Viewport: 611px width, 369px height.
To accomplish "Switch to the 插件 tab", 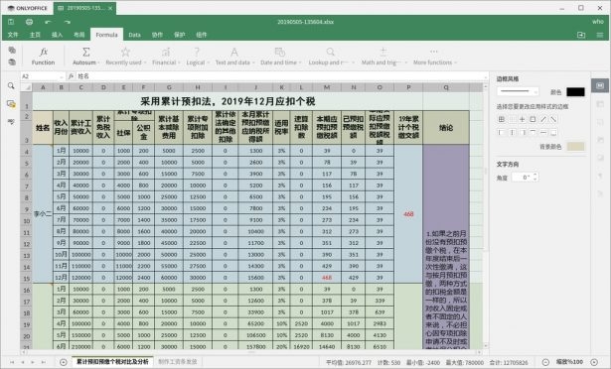I will pyautogui.click(x=202, y=35).
